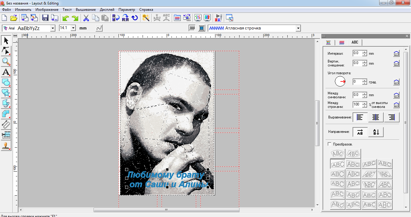Open the Вышивание menu
Screen dimensions: 411x217
coord(86,10)
